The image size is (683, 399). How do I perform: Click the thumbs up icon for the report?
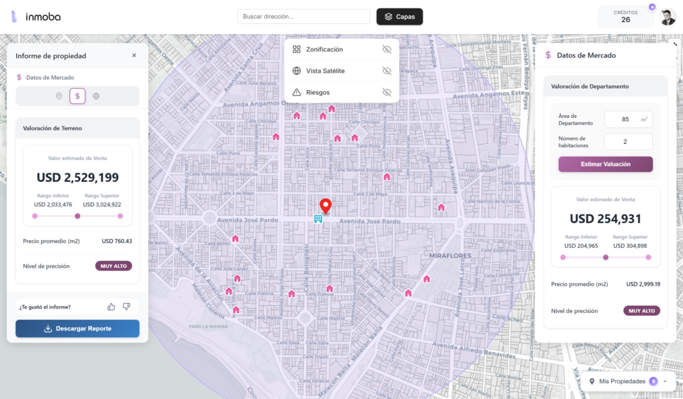coord(111,306)
